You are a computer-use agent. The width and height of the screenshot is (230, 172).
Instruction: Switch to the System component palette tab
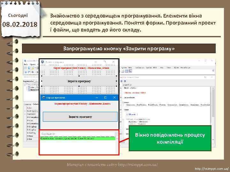click(x=124, y=68)
